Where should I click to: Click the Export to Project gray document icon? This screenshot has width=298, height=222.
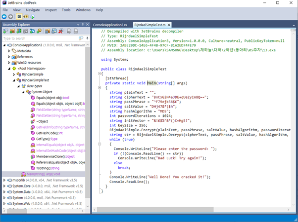click(x=69, y=31)
